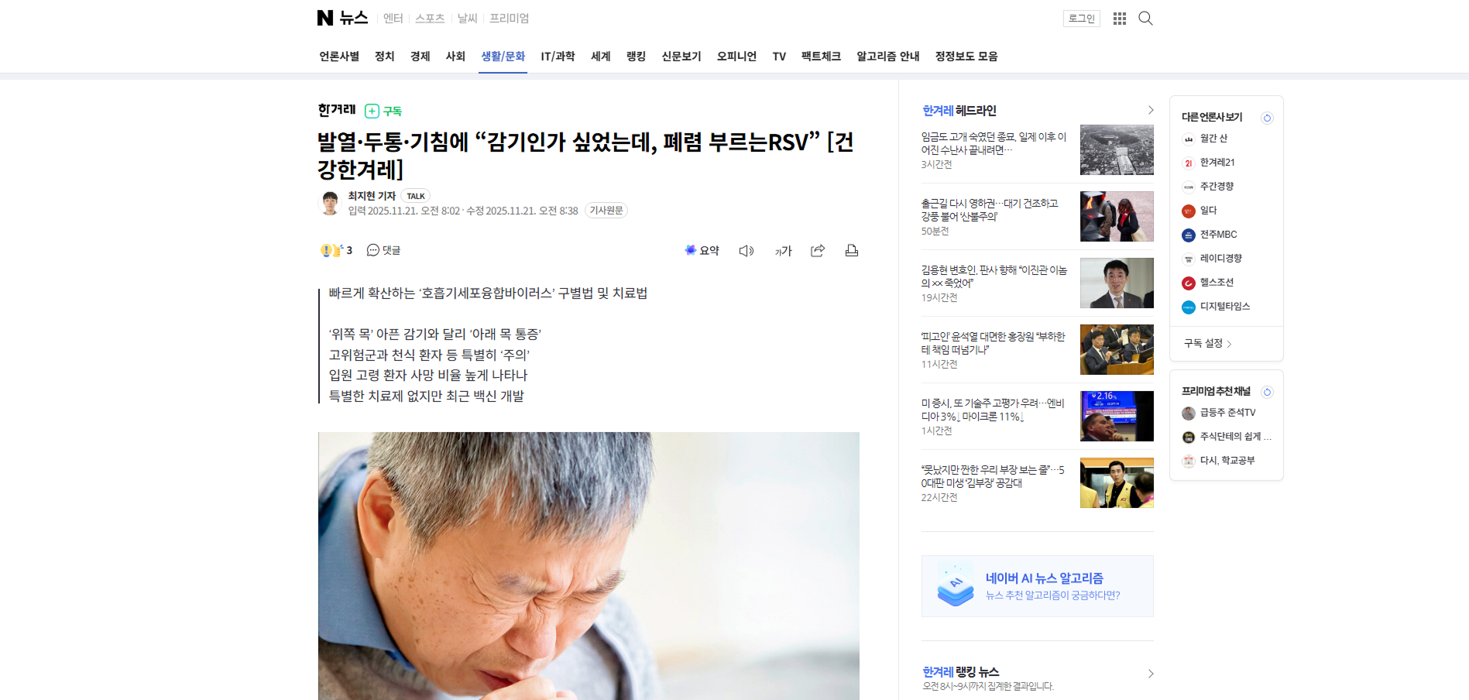Open the 네이버 AI 뉴스 알고리즘 banner

1038,586
